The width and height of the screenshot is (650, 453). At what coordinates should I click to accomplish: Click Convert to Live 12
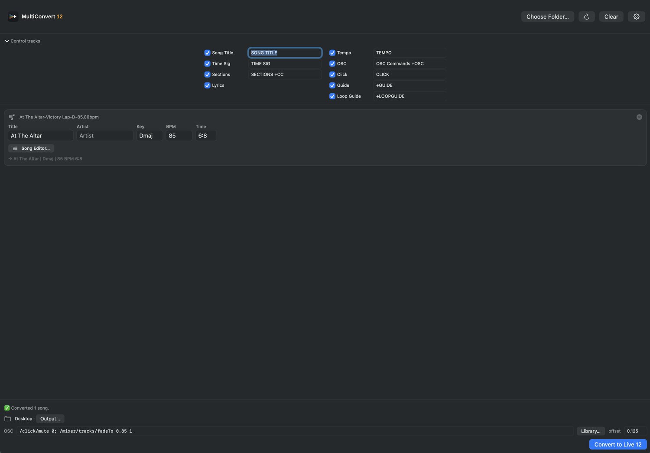pyautogui.click(x=618, y=444)
